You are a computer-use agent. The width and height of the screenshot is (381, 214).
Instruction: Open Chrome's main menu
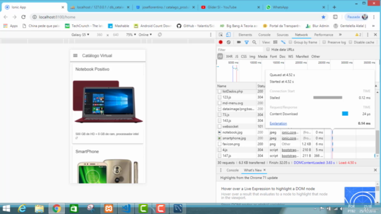[x=374, y=17]
